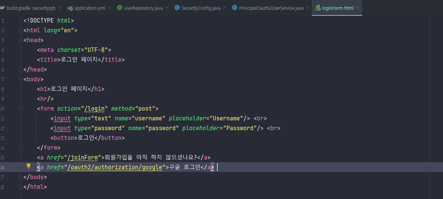Click the lang="en" attribute
This screenshot has height=199, width=443.
tap(59, 30)
